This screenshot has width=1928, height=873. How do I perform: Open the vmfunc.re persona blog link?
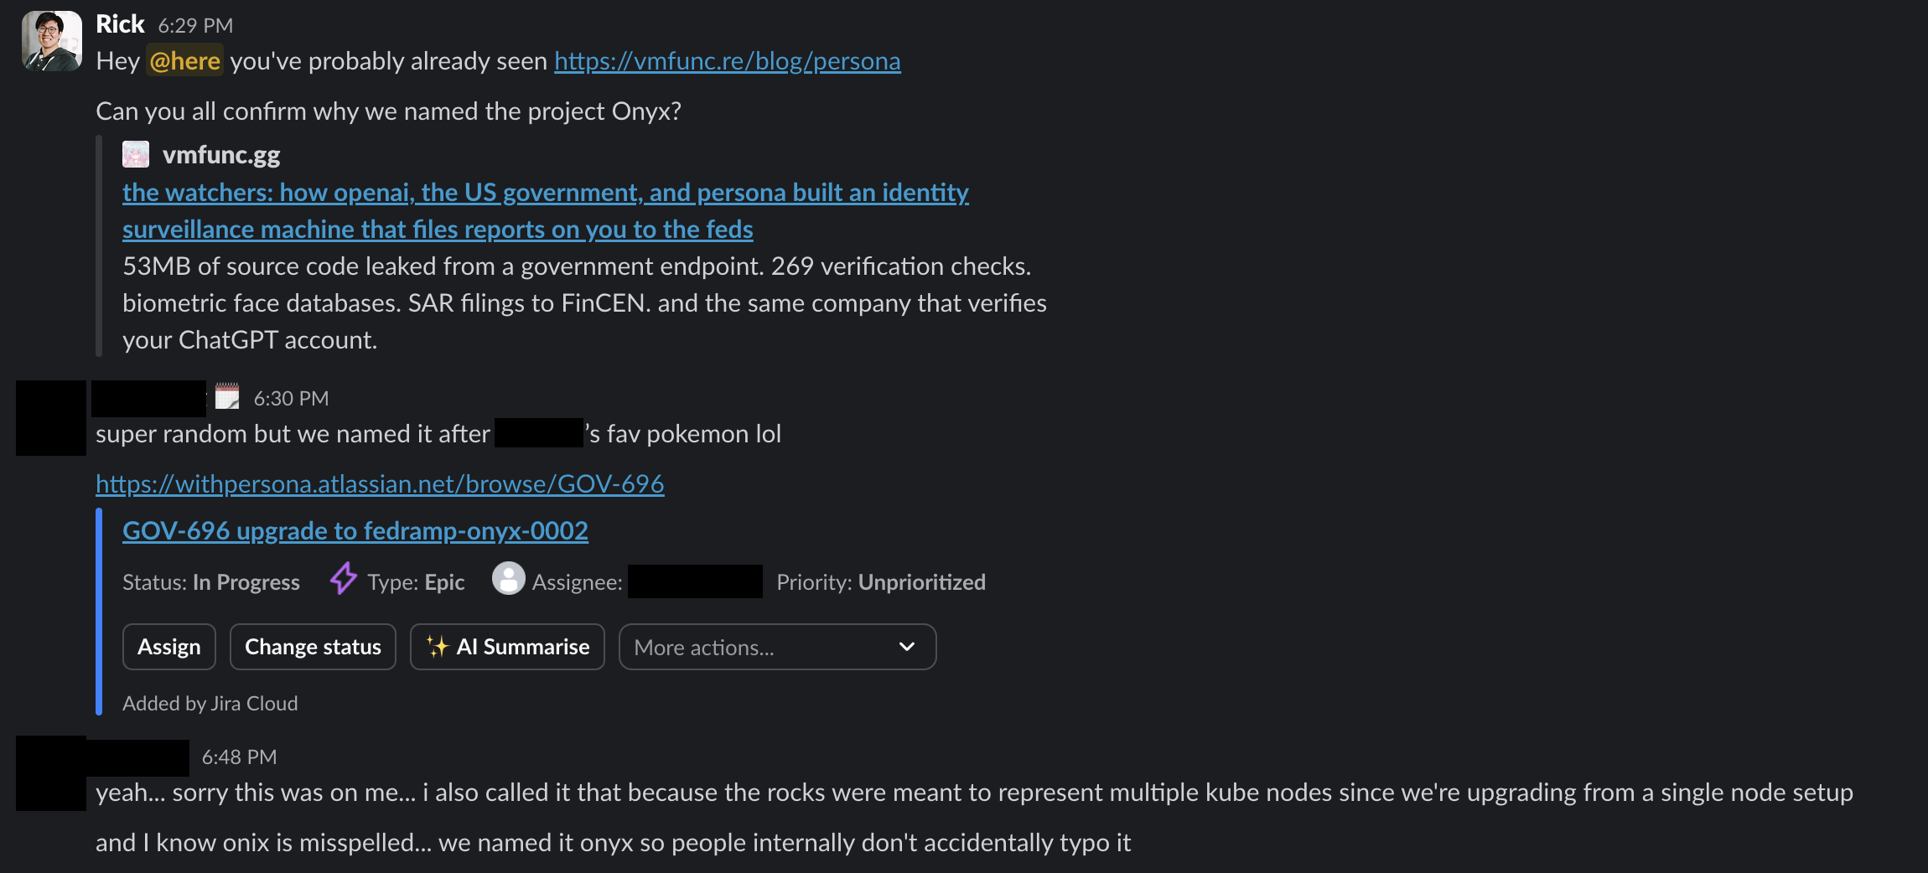point(726,60)
